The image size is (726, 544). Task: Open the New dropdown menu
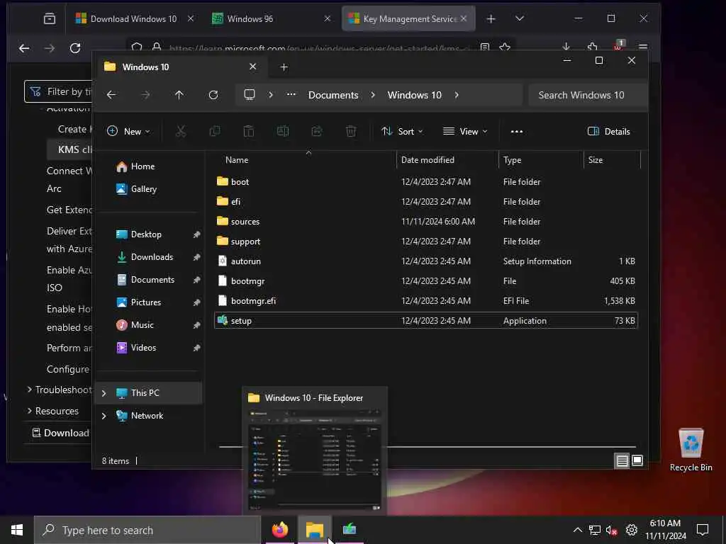coord(128,132)
